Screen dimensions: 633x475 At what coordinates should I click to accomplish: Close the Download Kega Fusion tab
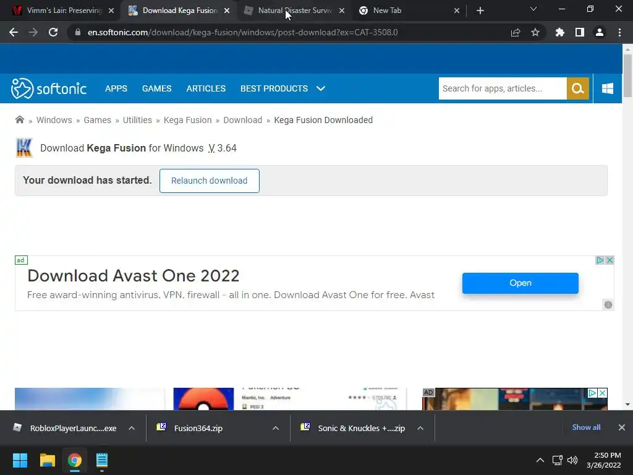(x=227, y=11)
